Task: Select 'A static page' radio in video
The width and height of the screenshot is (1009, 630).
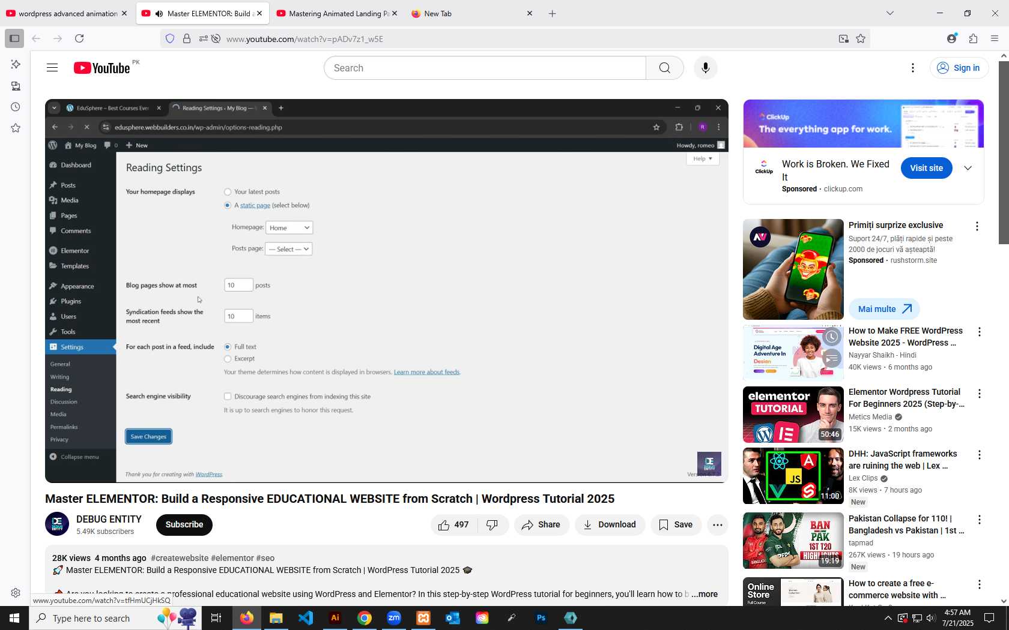Action: point(228,205)
